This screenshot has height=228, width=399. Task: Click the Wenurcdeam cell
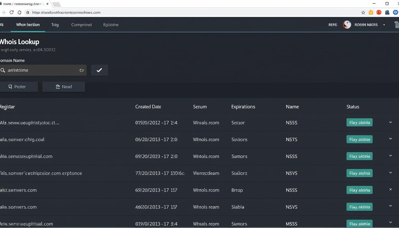coord(206,173)
